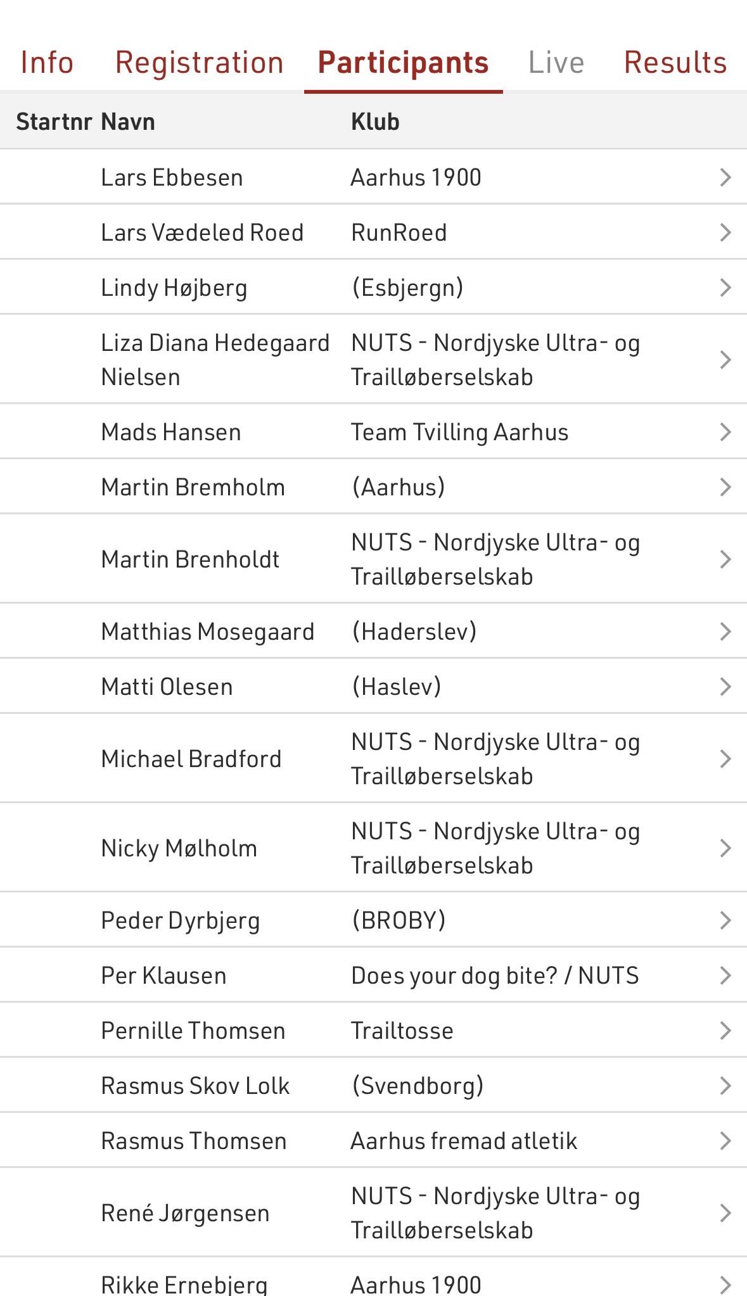This screenshot has height=1296, width=747.
Task: Select the Rasmus Skov Lolk row
Action: [x=373, y=1086]
